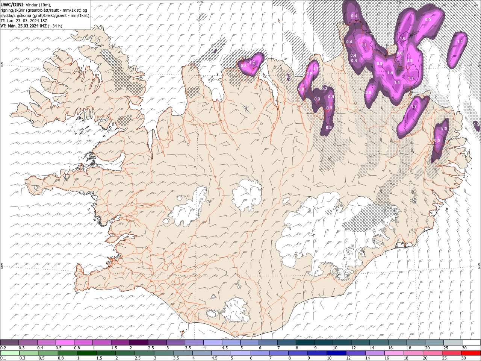Click the pale gray swatch labeled 25, upper row

point(452,343)
